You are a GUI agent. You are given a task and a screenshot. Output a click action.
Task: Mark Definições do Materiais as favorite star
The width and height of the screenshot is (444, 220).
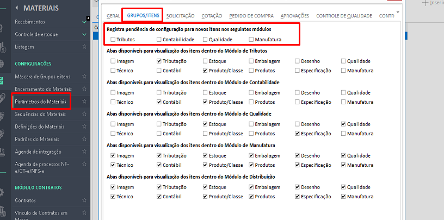84,127
